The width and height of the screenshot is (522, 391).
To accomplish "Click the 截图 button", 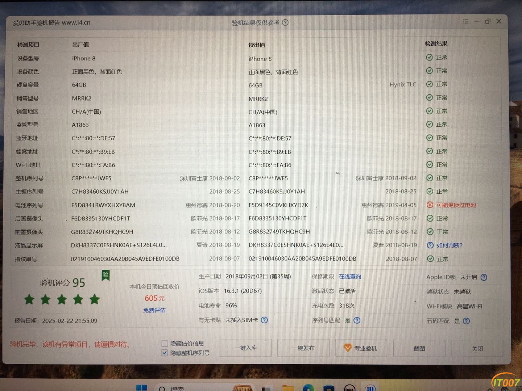I will tap(419, 349).
